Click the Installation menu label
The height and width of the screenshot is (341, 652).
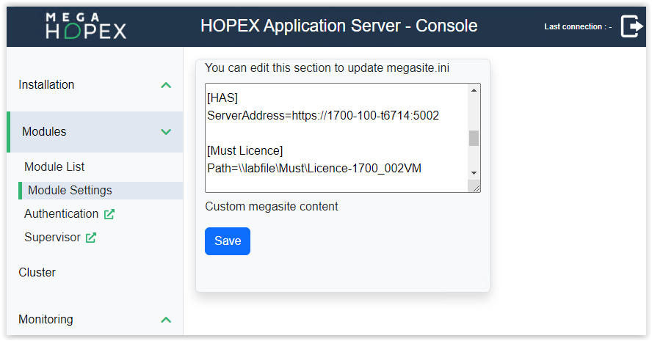point(46,85)
